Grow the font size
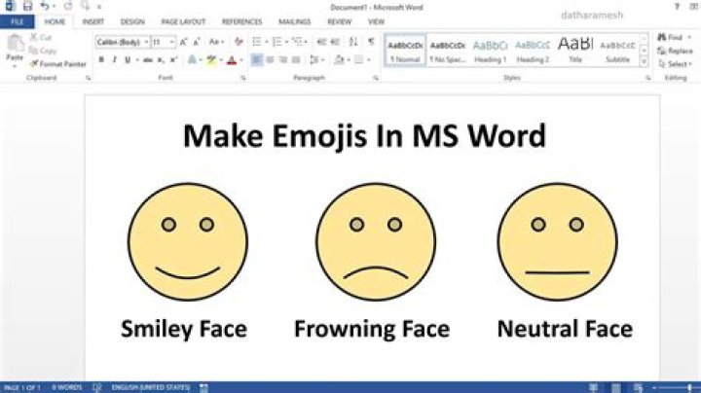 [183, 42]
